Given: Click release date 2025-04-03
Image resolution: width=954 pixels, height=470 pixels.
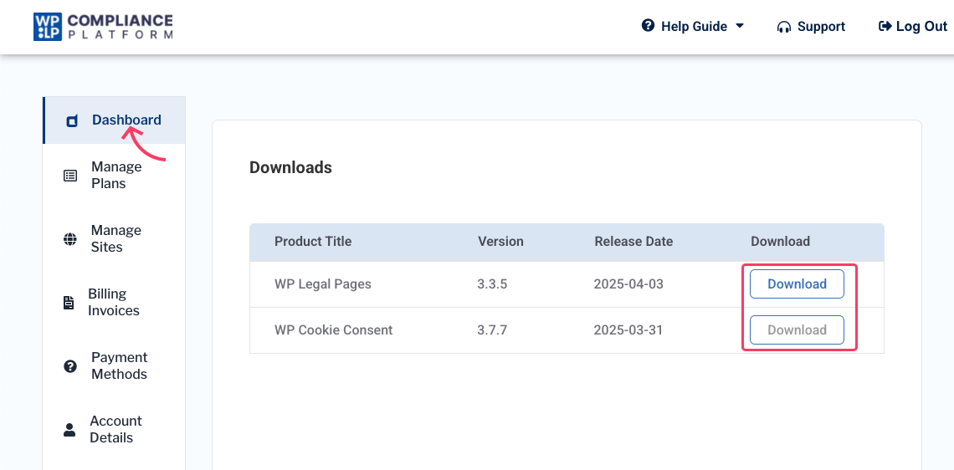Looking at the screenshot, I should coord(628,284).
